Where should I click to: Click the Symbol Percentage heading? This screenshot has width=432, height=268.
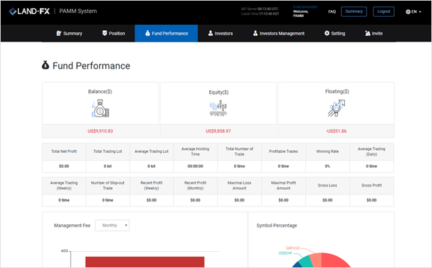[x=277, y=226]
